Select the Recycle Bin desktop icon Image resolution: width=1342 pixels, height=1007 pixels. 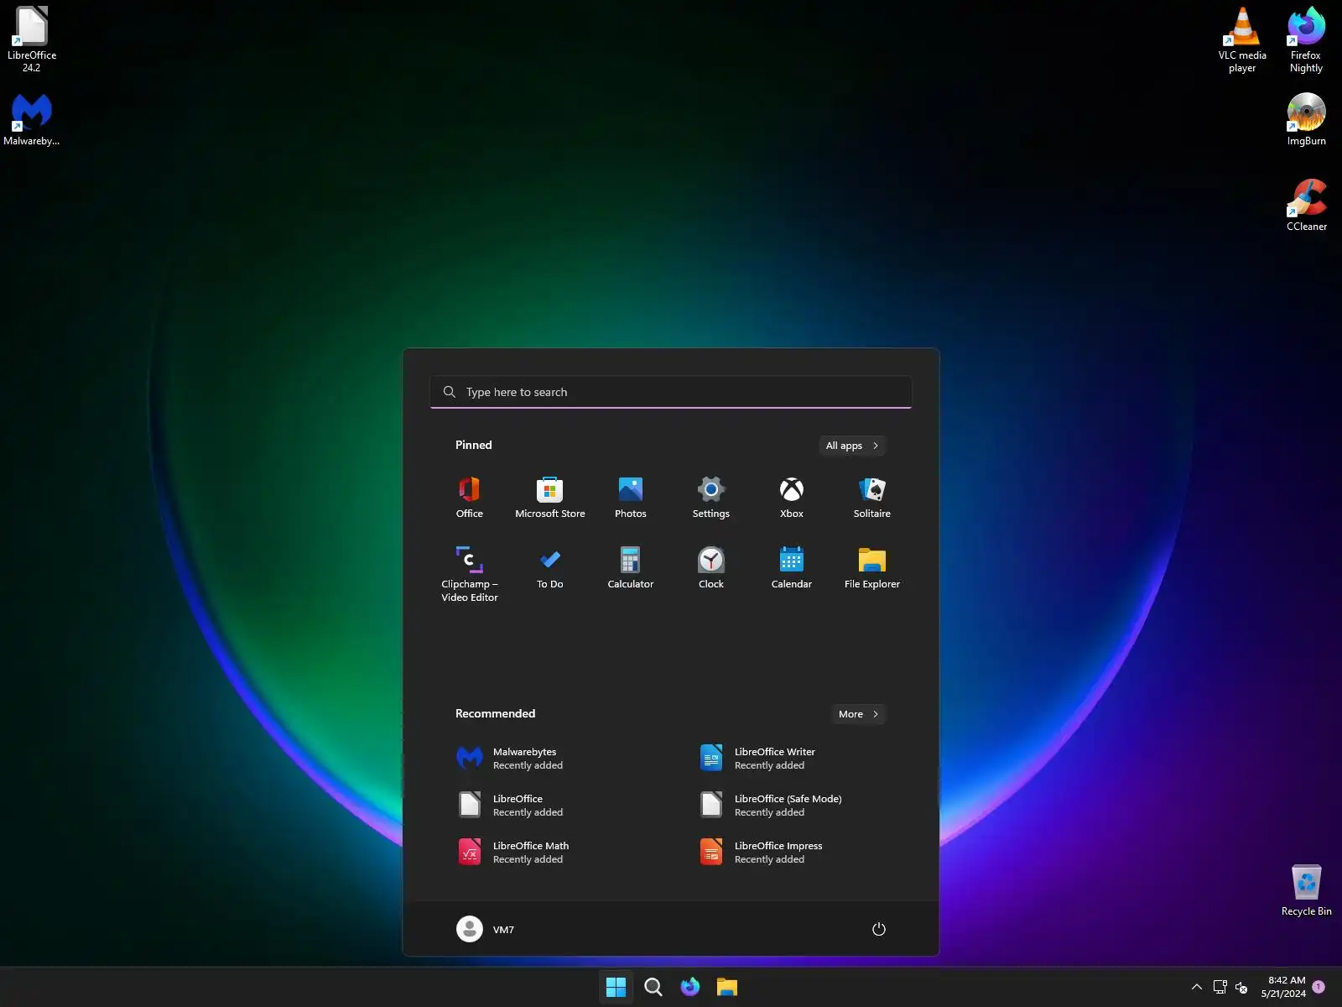(x=1306, y=890)
